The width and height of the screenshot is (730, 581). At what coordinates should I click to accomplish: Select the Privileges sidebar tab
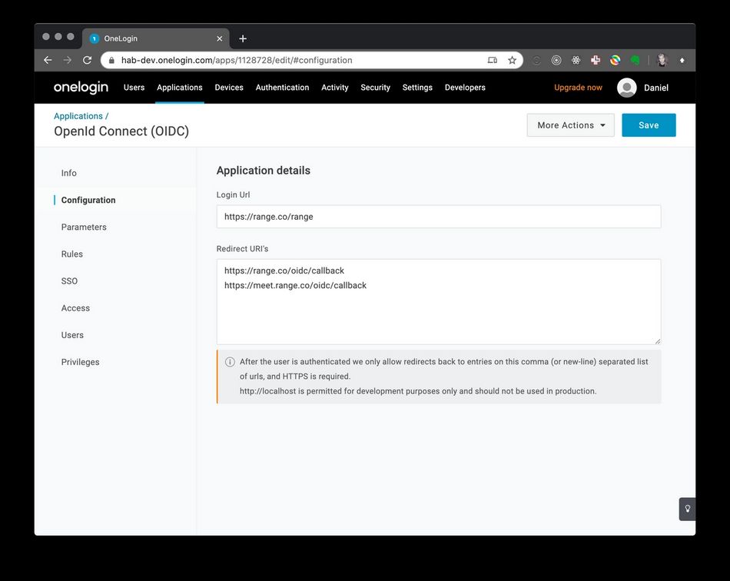(80, 362)
